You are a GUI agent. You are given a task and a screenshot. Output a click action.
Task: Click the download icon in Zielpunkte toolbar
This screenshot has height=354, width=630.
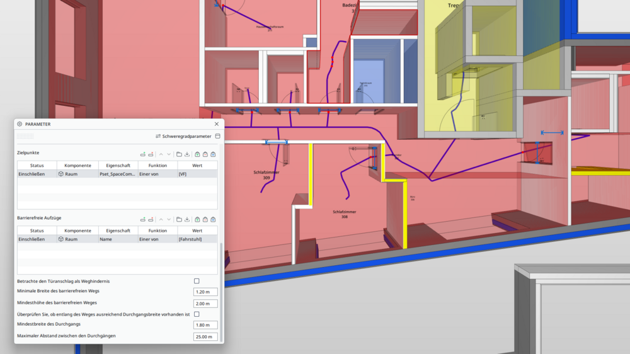187,154
